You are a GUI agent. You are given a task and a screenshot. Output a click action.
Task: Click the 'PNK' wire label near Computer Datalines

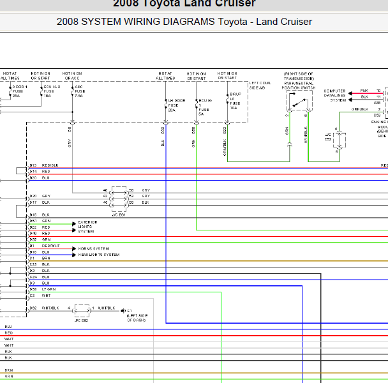tap(364, 91)
